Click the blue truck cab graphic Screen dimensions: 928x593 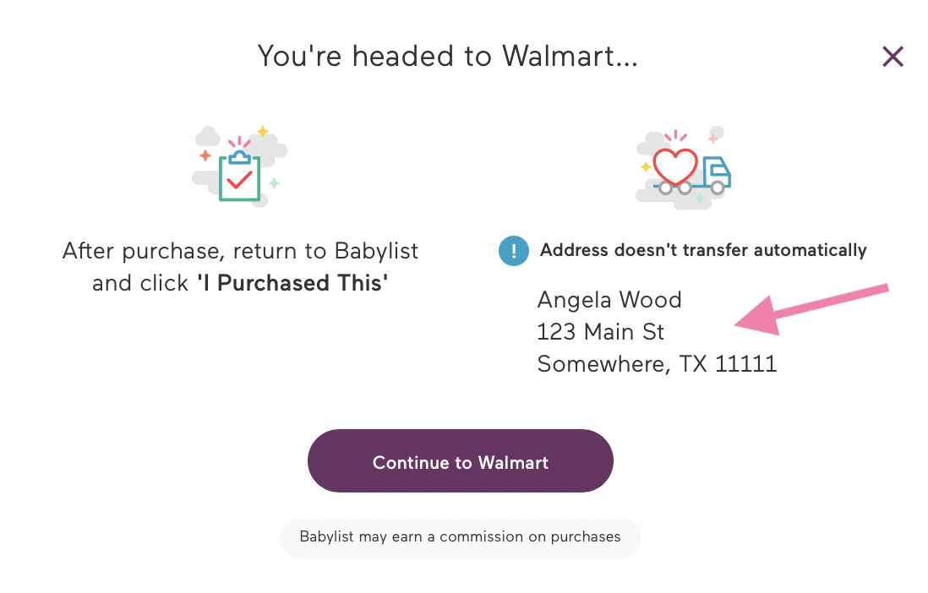pos(717,171)
